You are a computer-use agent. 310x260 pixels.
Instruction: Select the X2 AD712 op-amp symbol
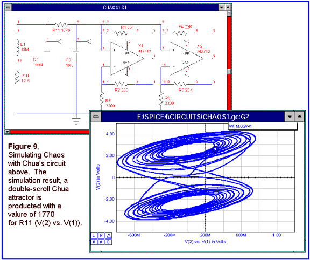(186, 58)
